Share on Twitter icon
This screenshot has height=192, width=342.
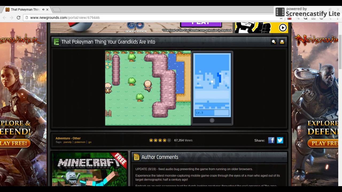point(280,140)
